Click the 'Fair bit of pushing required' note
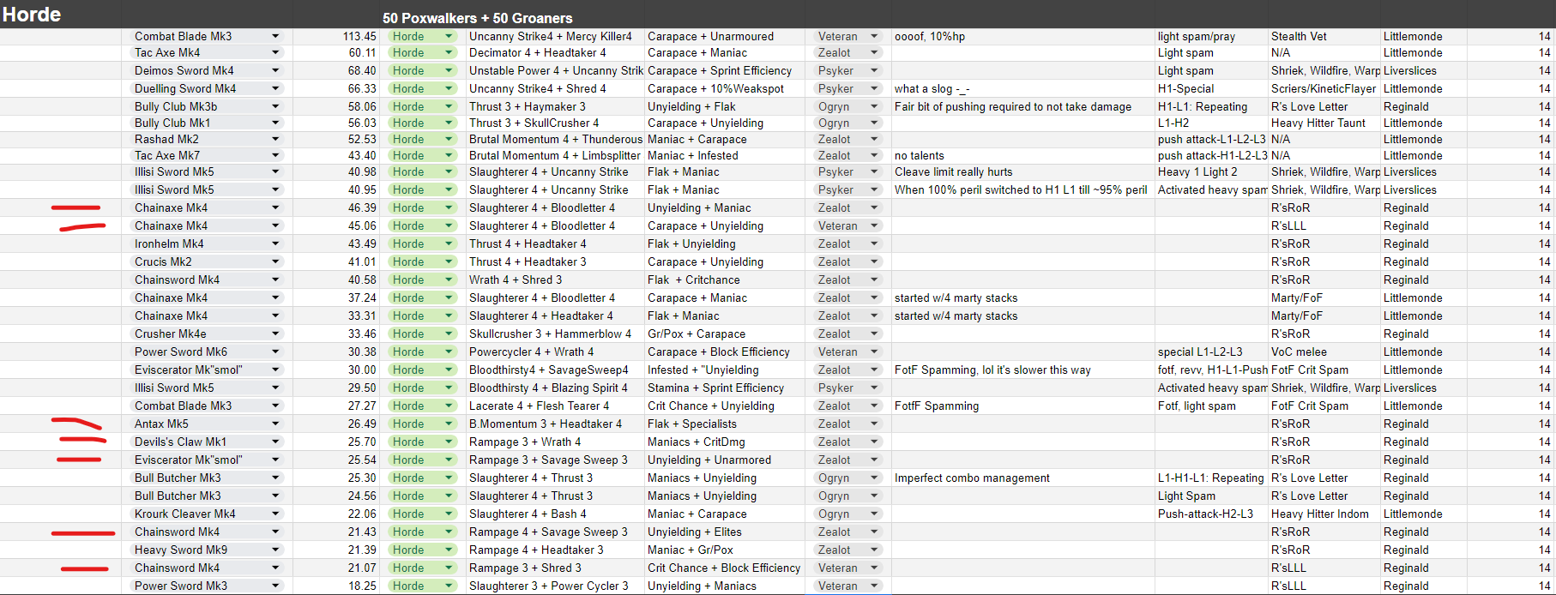The width and height of the screenshot is (1556, 595). [1022, 107]
